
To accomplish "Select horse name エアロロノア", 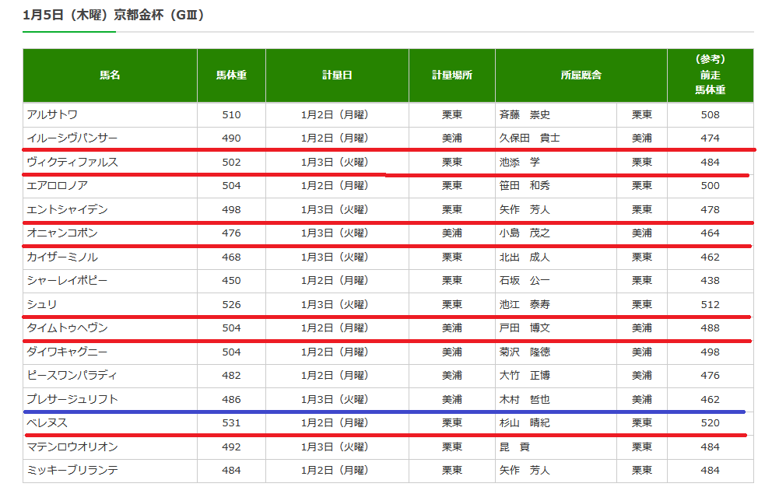I will pos(57,185).
